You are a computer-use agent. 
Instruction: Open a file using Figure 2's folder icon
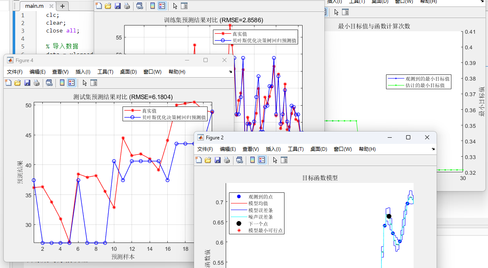point(208,160)
